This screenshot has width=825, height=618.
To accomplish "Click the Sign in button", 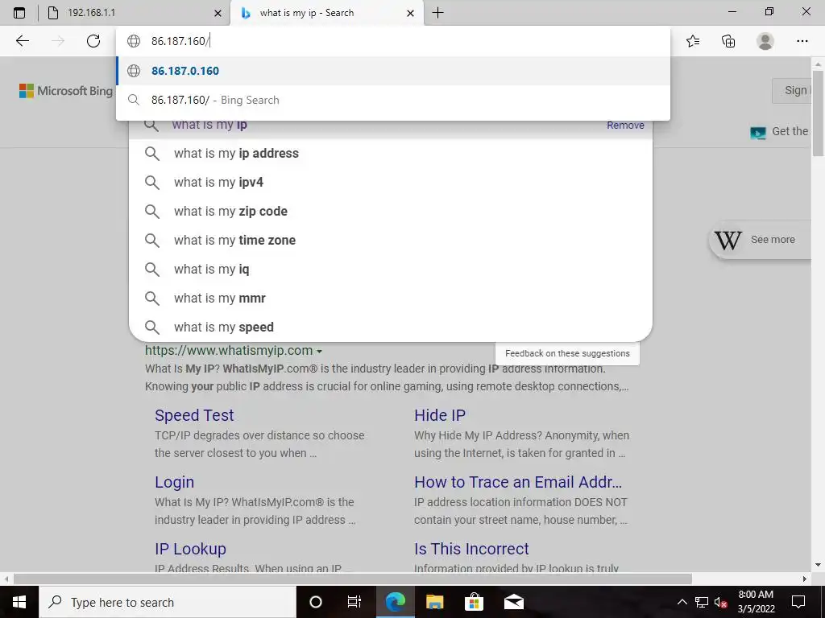I will [x=791, y=90].
